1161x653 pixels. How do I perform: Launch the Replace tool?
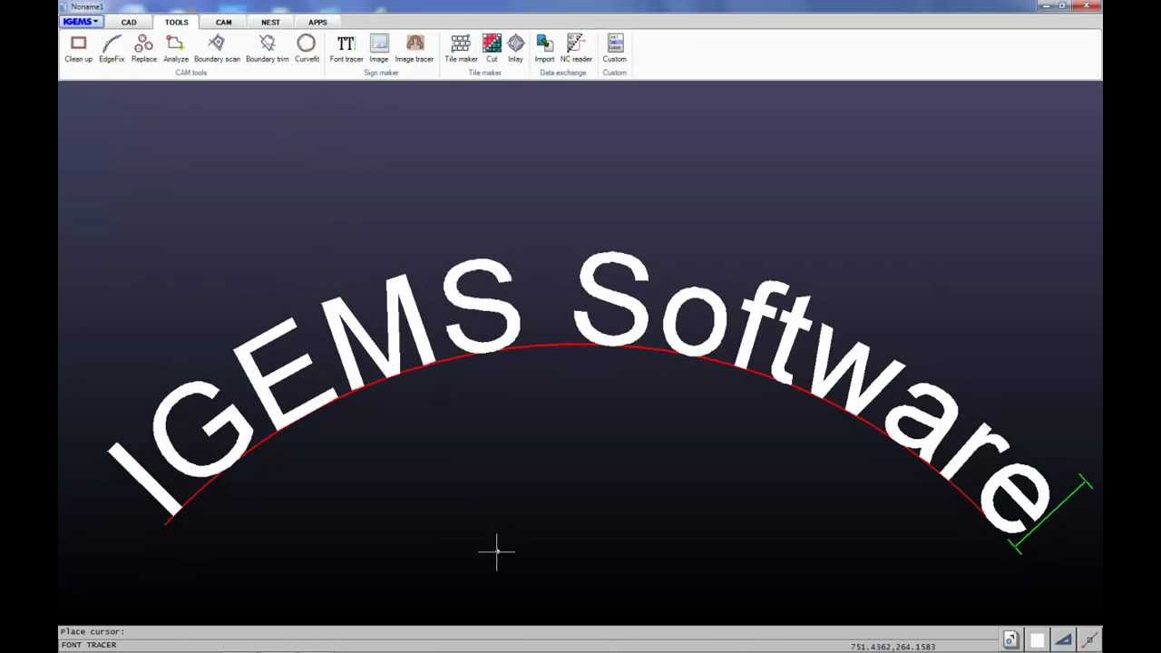[x=143, y=49]
